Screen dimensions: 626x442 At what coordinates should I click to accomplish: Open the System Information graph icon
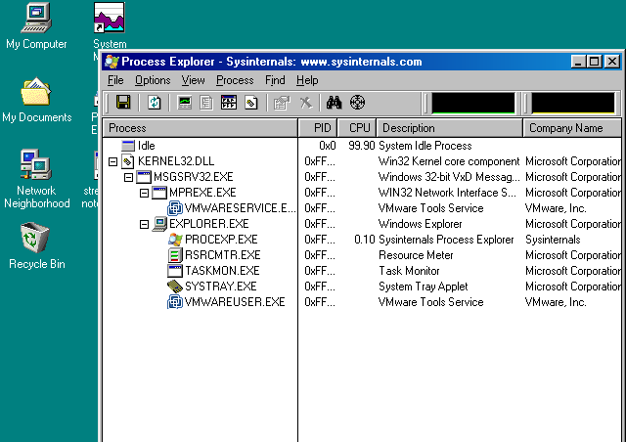[x=185, y=103]
